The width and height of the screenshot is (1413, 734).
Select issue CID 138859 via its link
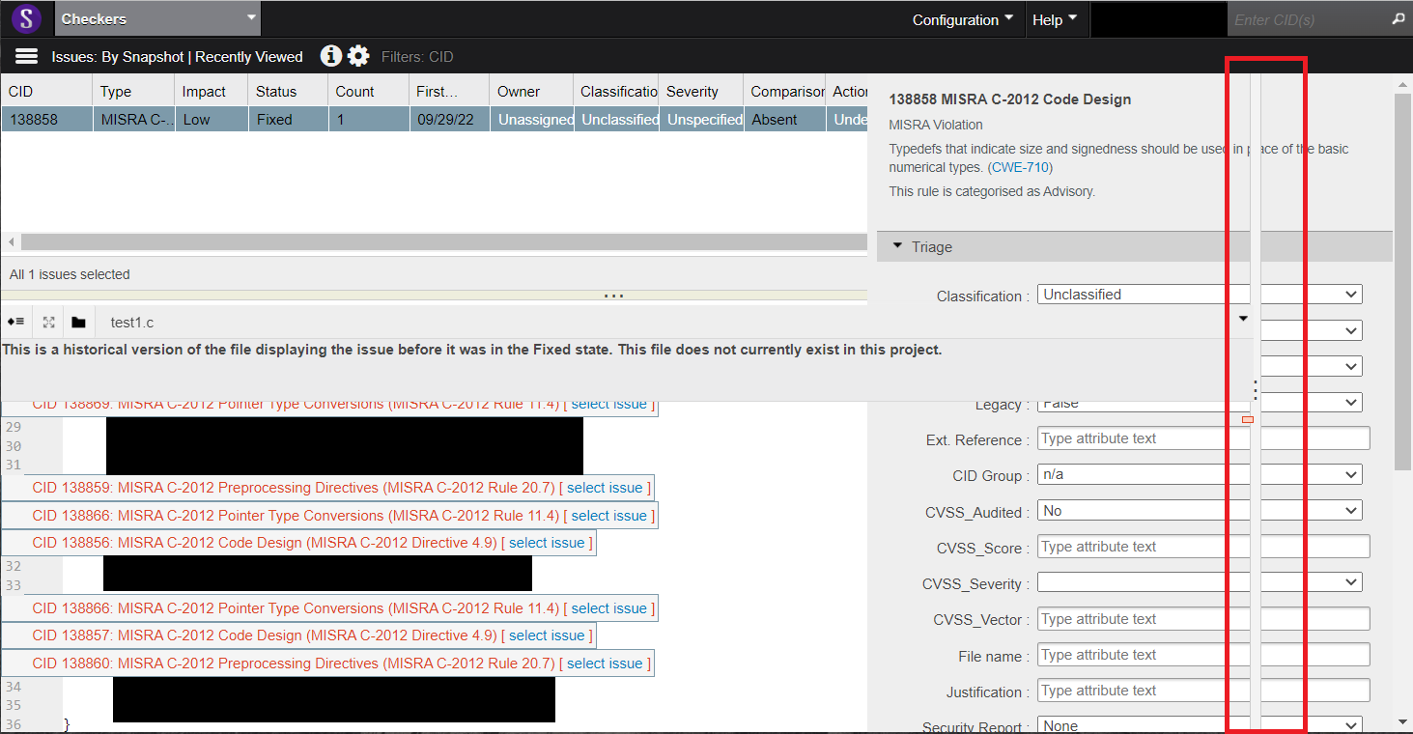tap(604, 488)
